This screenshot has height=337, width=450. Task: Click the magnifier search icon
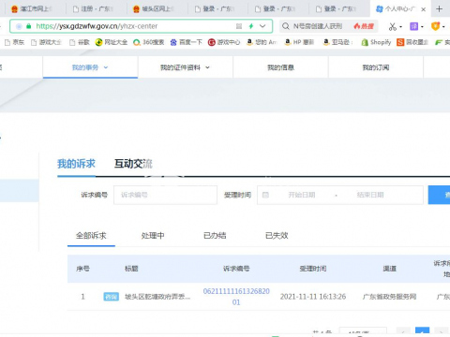click(x=286, y=26)
